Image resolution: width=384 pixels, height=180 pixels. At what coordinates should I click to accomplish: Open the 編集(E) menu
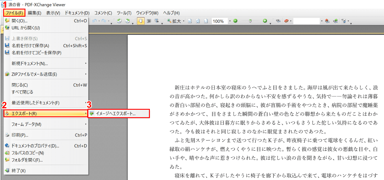35,13
